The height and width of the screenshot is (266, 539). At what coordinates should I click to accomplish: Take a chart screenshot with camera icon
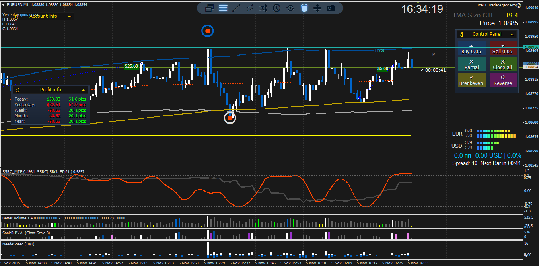pyautogui.click(x=331, y=8)
